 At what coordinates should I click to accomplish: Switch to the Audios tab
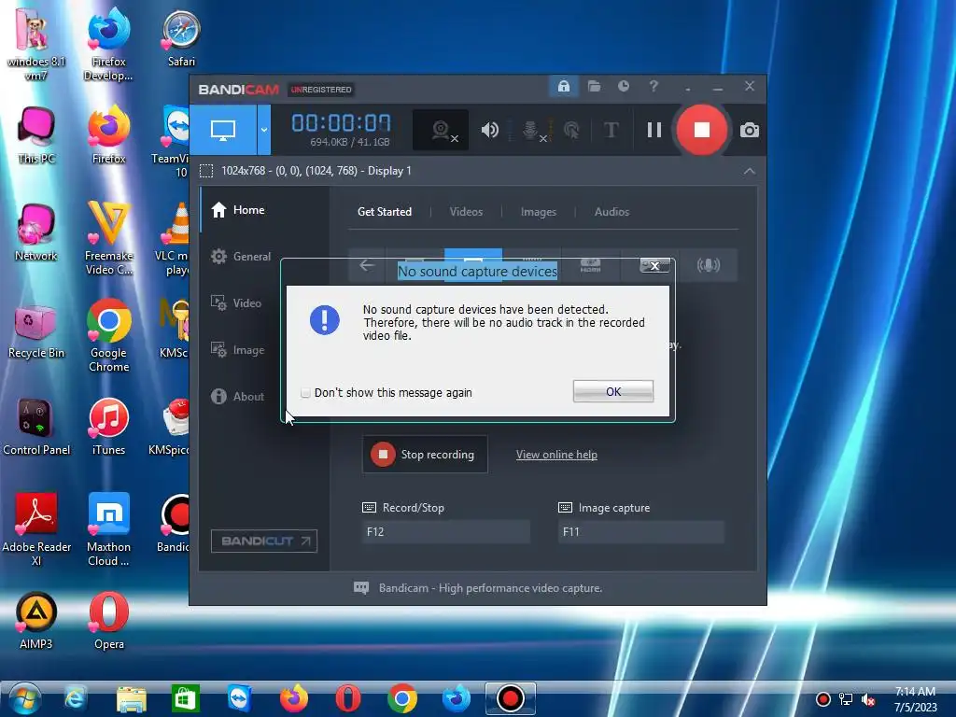[x=612, y=212]
